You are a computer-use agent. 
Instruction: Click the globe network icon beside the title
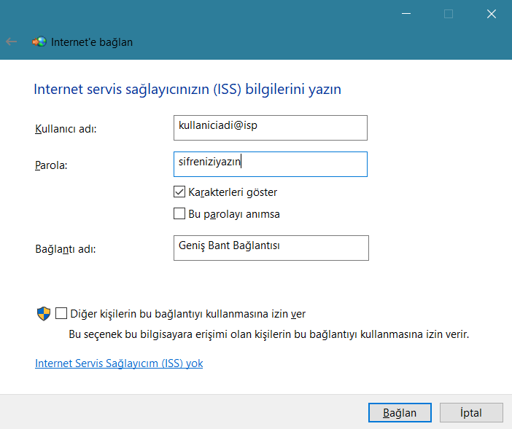tap(39, 42)
